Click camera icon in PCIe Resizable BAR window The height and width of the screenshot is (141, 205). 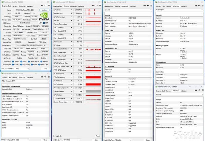42,77
